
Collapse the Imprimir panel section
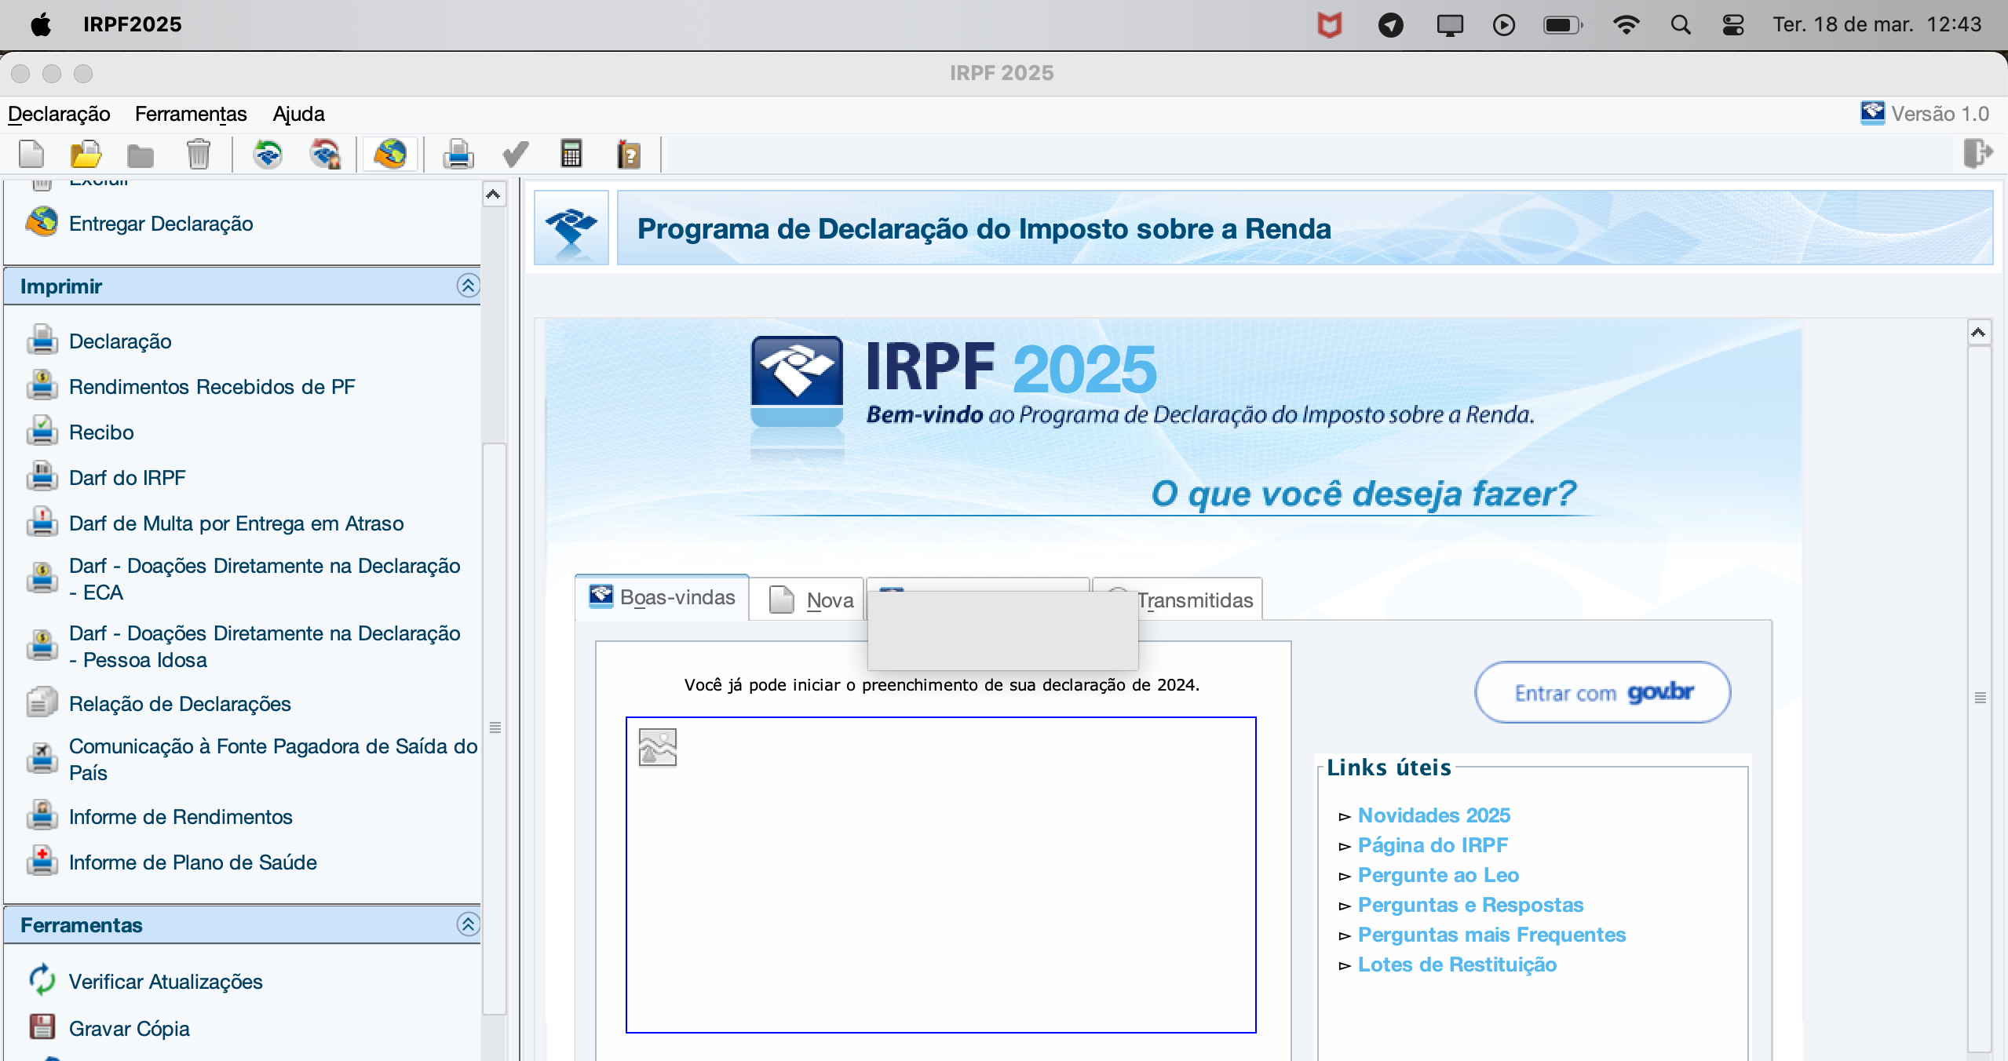[x=468, y=286]
